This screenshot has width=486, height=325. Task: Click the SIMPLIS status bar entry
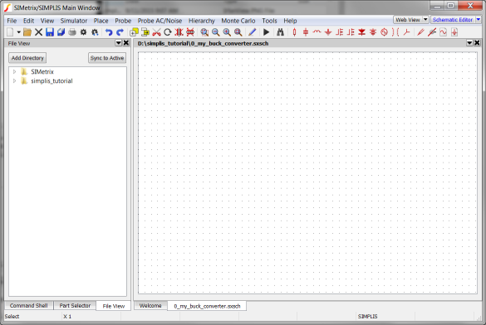pos(367,317)
